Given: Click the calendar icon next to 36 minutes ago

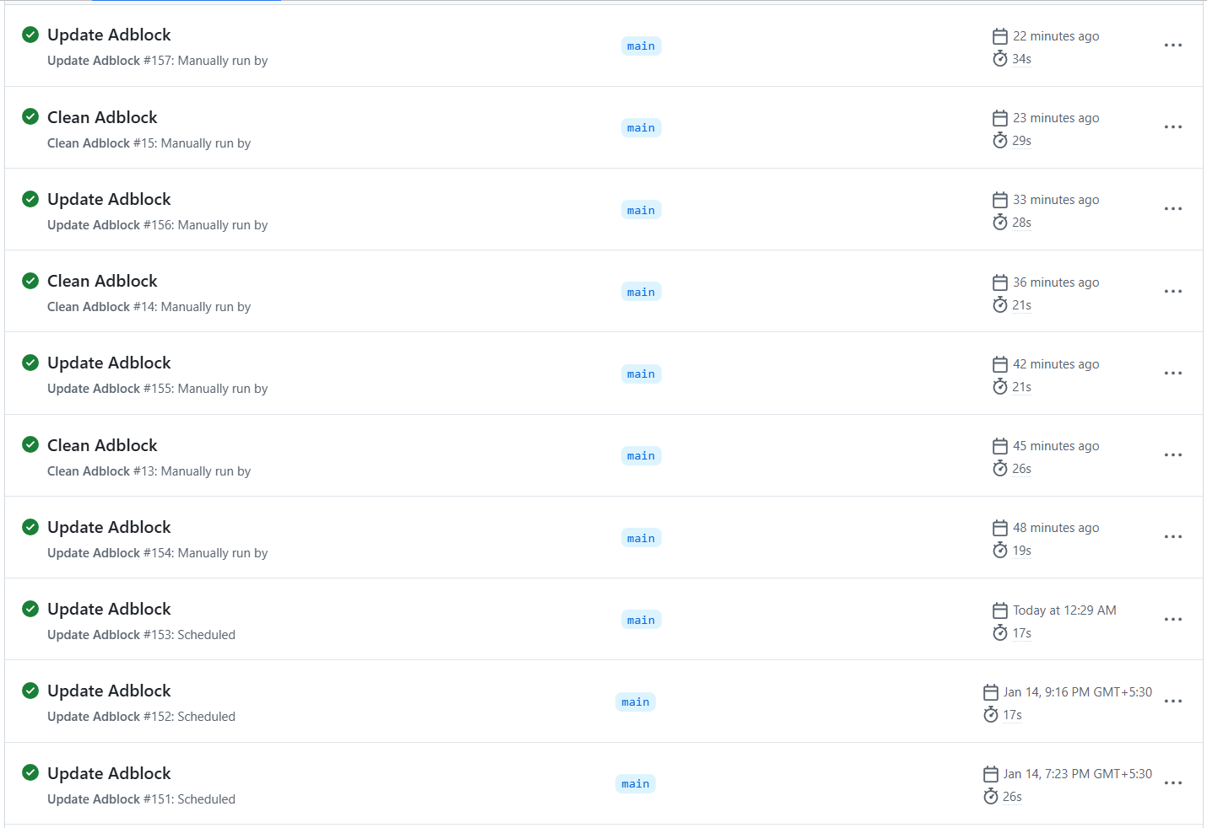Looking at the screenshot, I should pyautogui.click(x=1000, y=282).
